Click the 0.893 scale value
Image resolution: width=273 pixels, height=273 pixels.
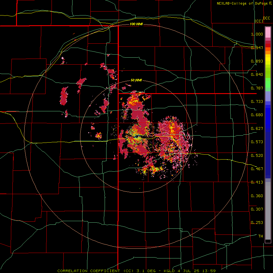pyautogui.click(x=257, y=61)
